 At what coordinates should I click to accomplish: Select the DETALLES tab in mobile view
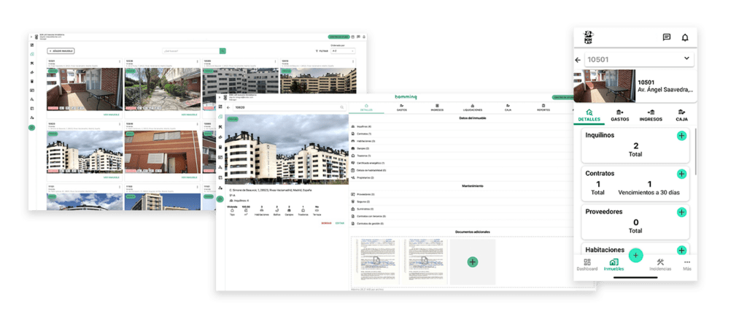[x=589, y=115]
